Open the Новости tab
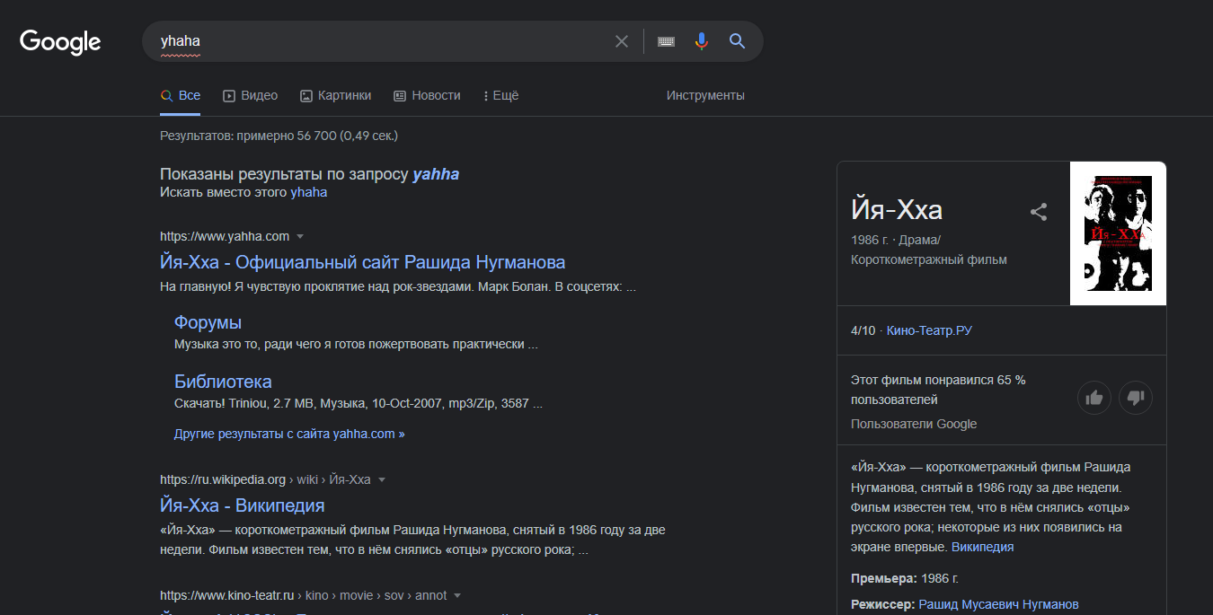 coord(427,95)
